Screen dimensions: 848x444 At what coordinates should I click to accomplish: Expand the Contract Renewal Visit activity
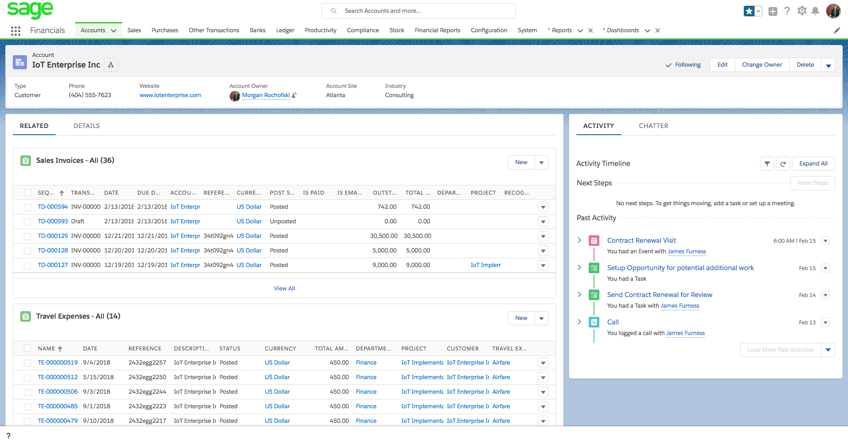point(579,241)
